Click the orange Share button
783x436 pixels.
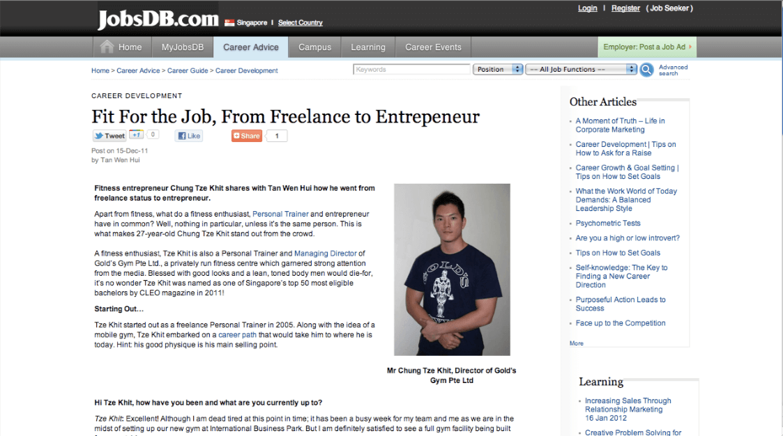[247, 136]
